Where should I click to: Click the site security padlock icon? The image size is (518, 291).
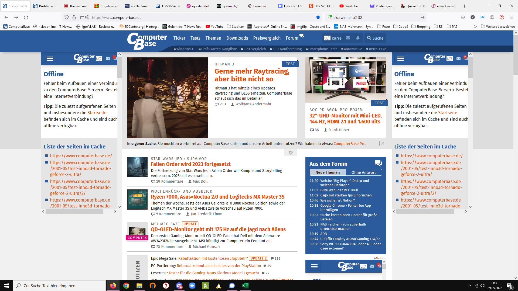coord(74,18)
